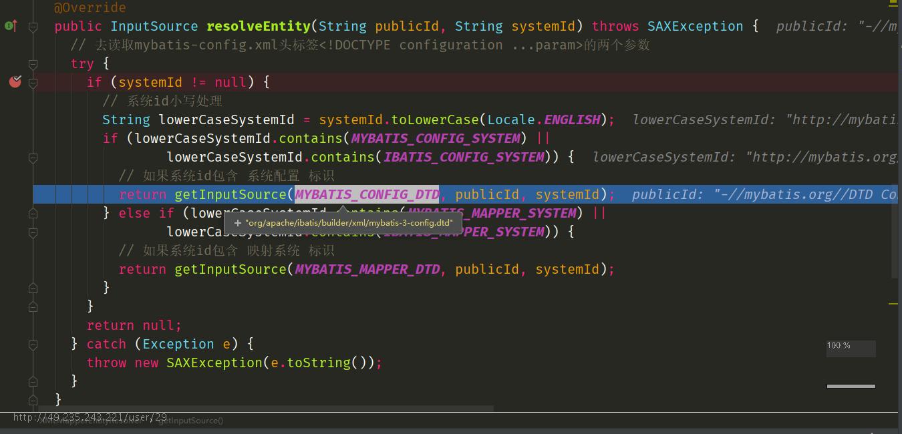Click the MYBATIS_MAPPER_DTD constant
This screenshot has height=434, width=902.
[367, 269]
